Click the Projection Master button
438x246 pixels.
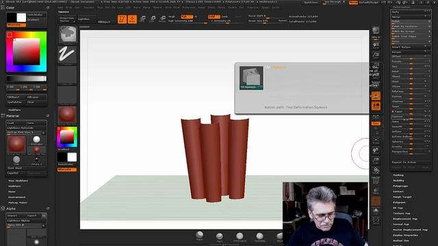(67, 19)
